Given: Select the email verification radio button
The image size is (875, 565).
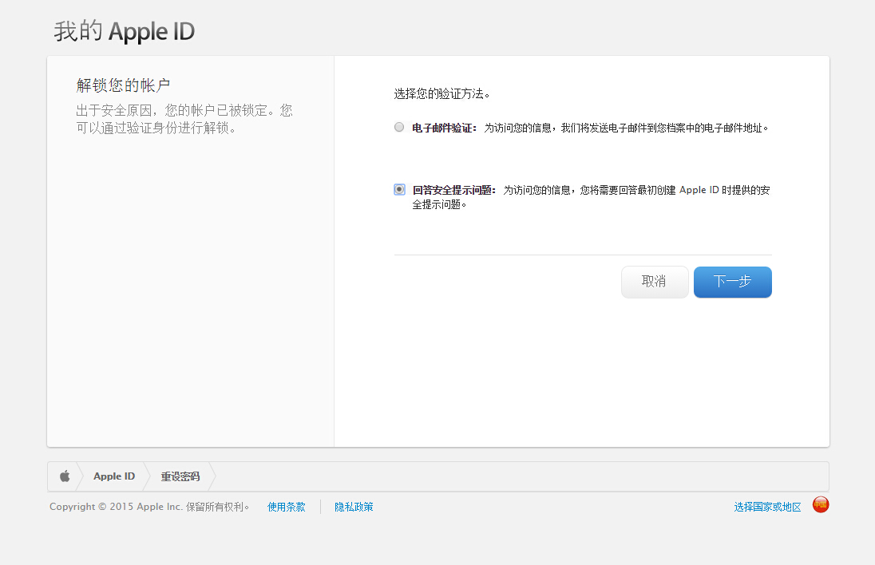Looking at the screenshot, I should click(399, 127).
